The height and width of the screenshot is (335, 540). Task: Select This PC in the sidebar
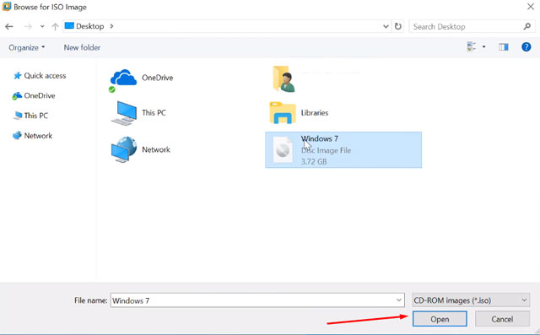click(30, 116)
